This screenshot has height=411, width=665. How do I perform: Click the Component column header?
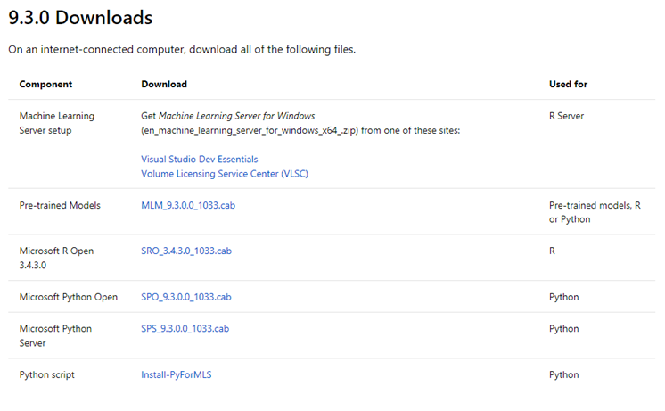click(x=45, y=84)
